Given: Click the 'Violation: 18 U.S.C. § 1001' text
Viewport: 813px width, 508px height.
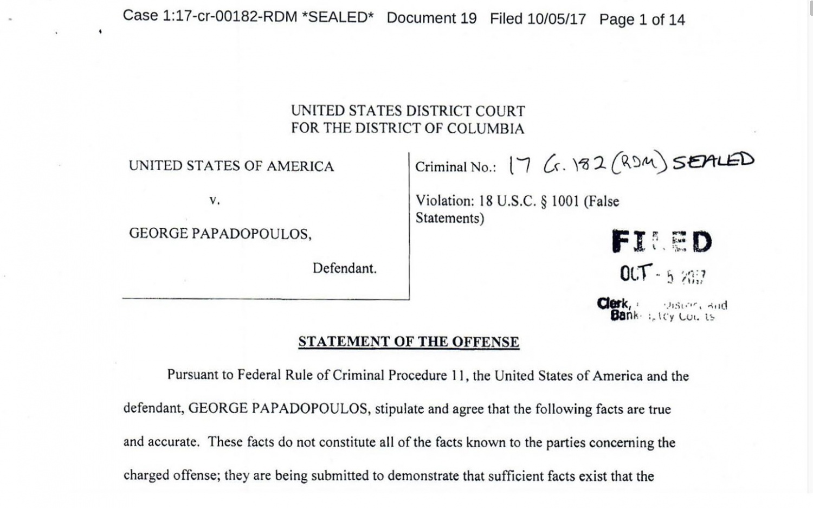Looking at the screenshot, I should (517, 201).
